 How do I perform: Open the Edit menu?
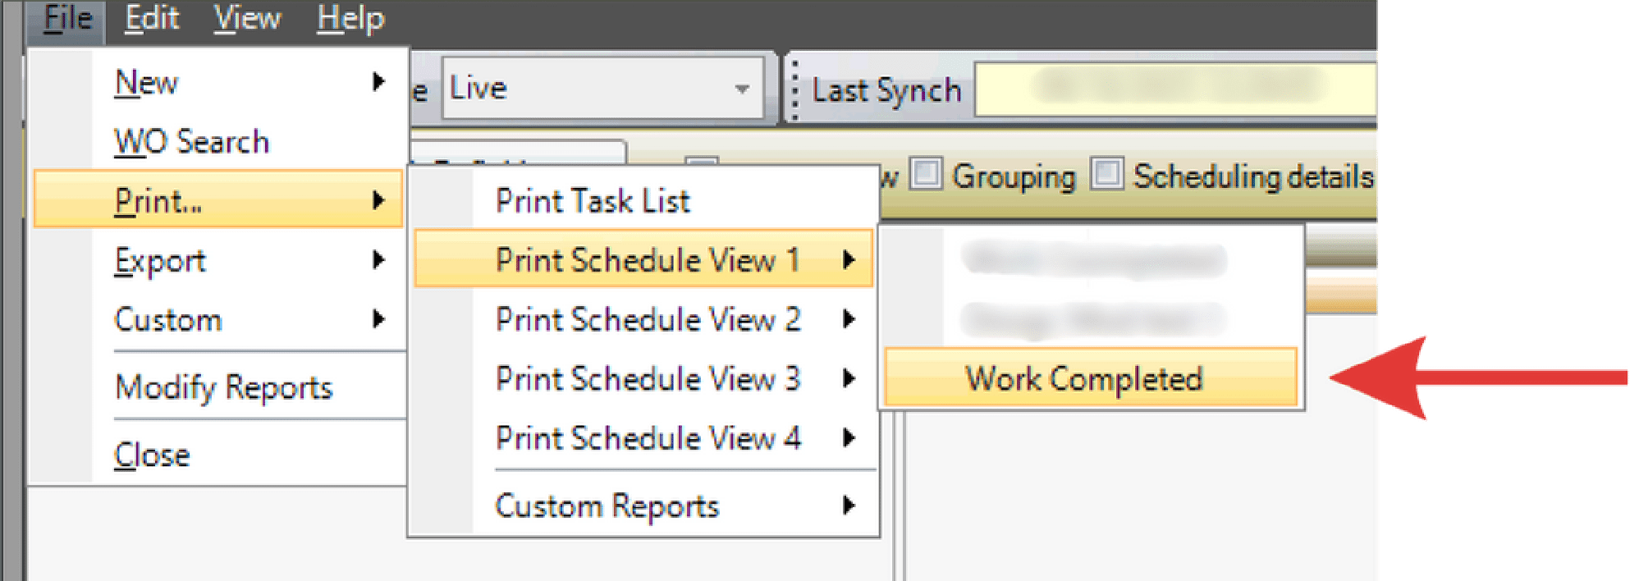(152, 18)
